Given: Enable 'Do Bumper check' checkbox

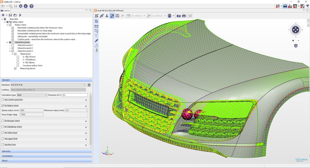Looking at the screenshot, I should click(x=3, y=121).
